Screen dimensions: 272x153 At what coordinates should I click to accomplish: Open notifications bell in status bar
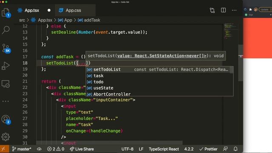pyautogui.click(x=235, y=149)
